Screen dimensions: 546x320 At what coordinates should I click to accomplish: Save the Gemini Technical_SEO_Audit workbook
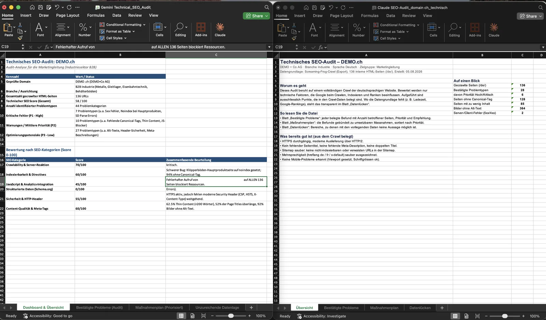tap(40, 7)
